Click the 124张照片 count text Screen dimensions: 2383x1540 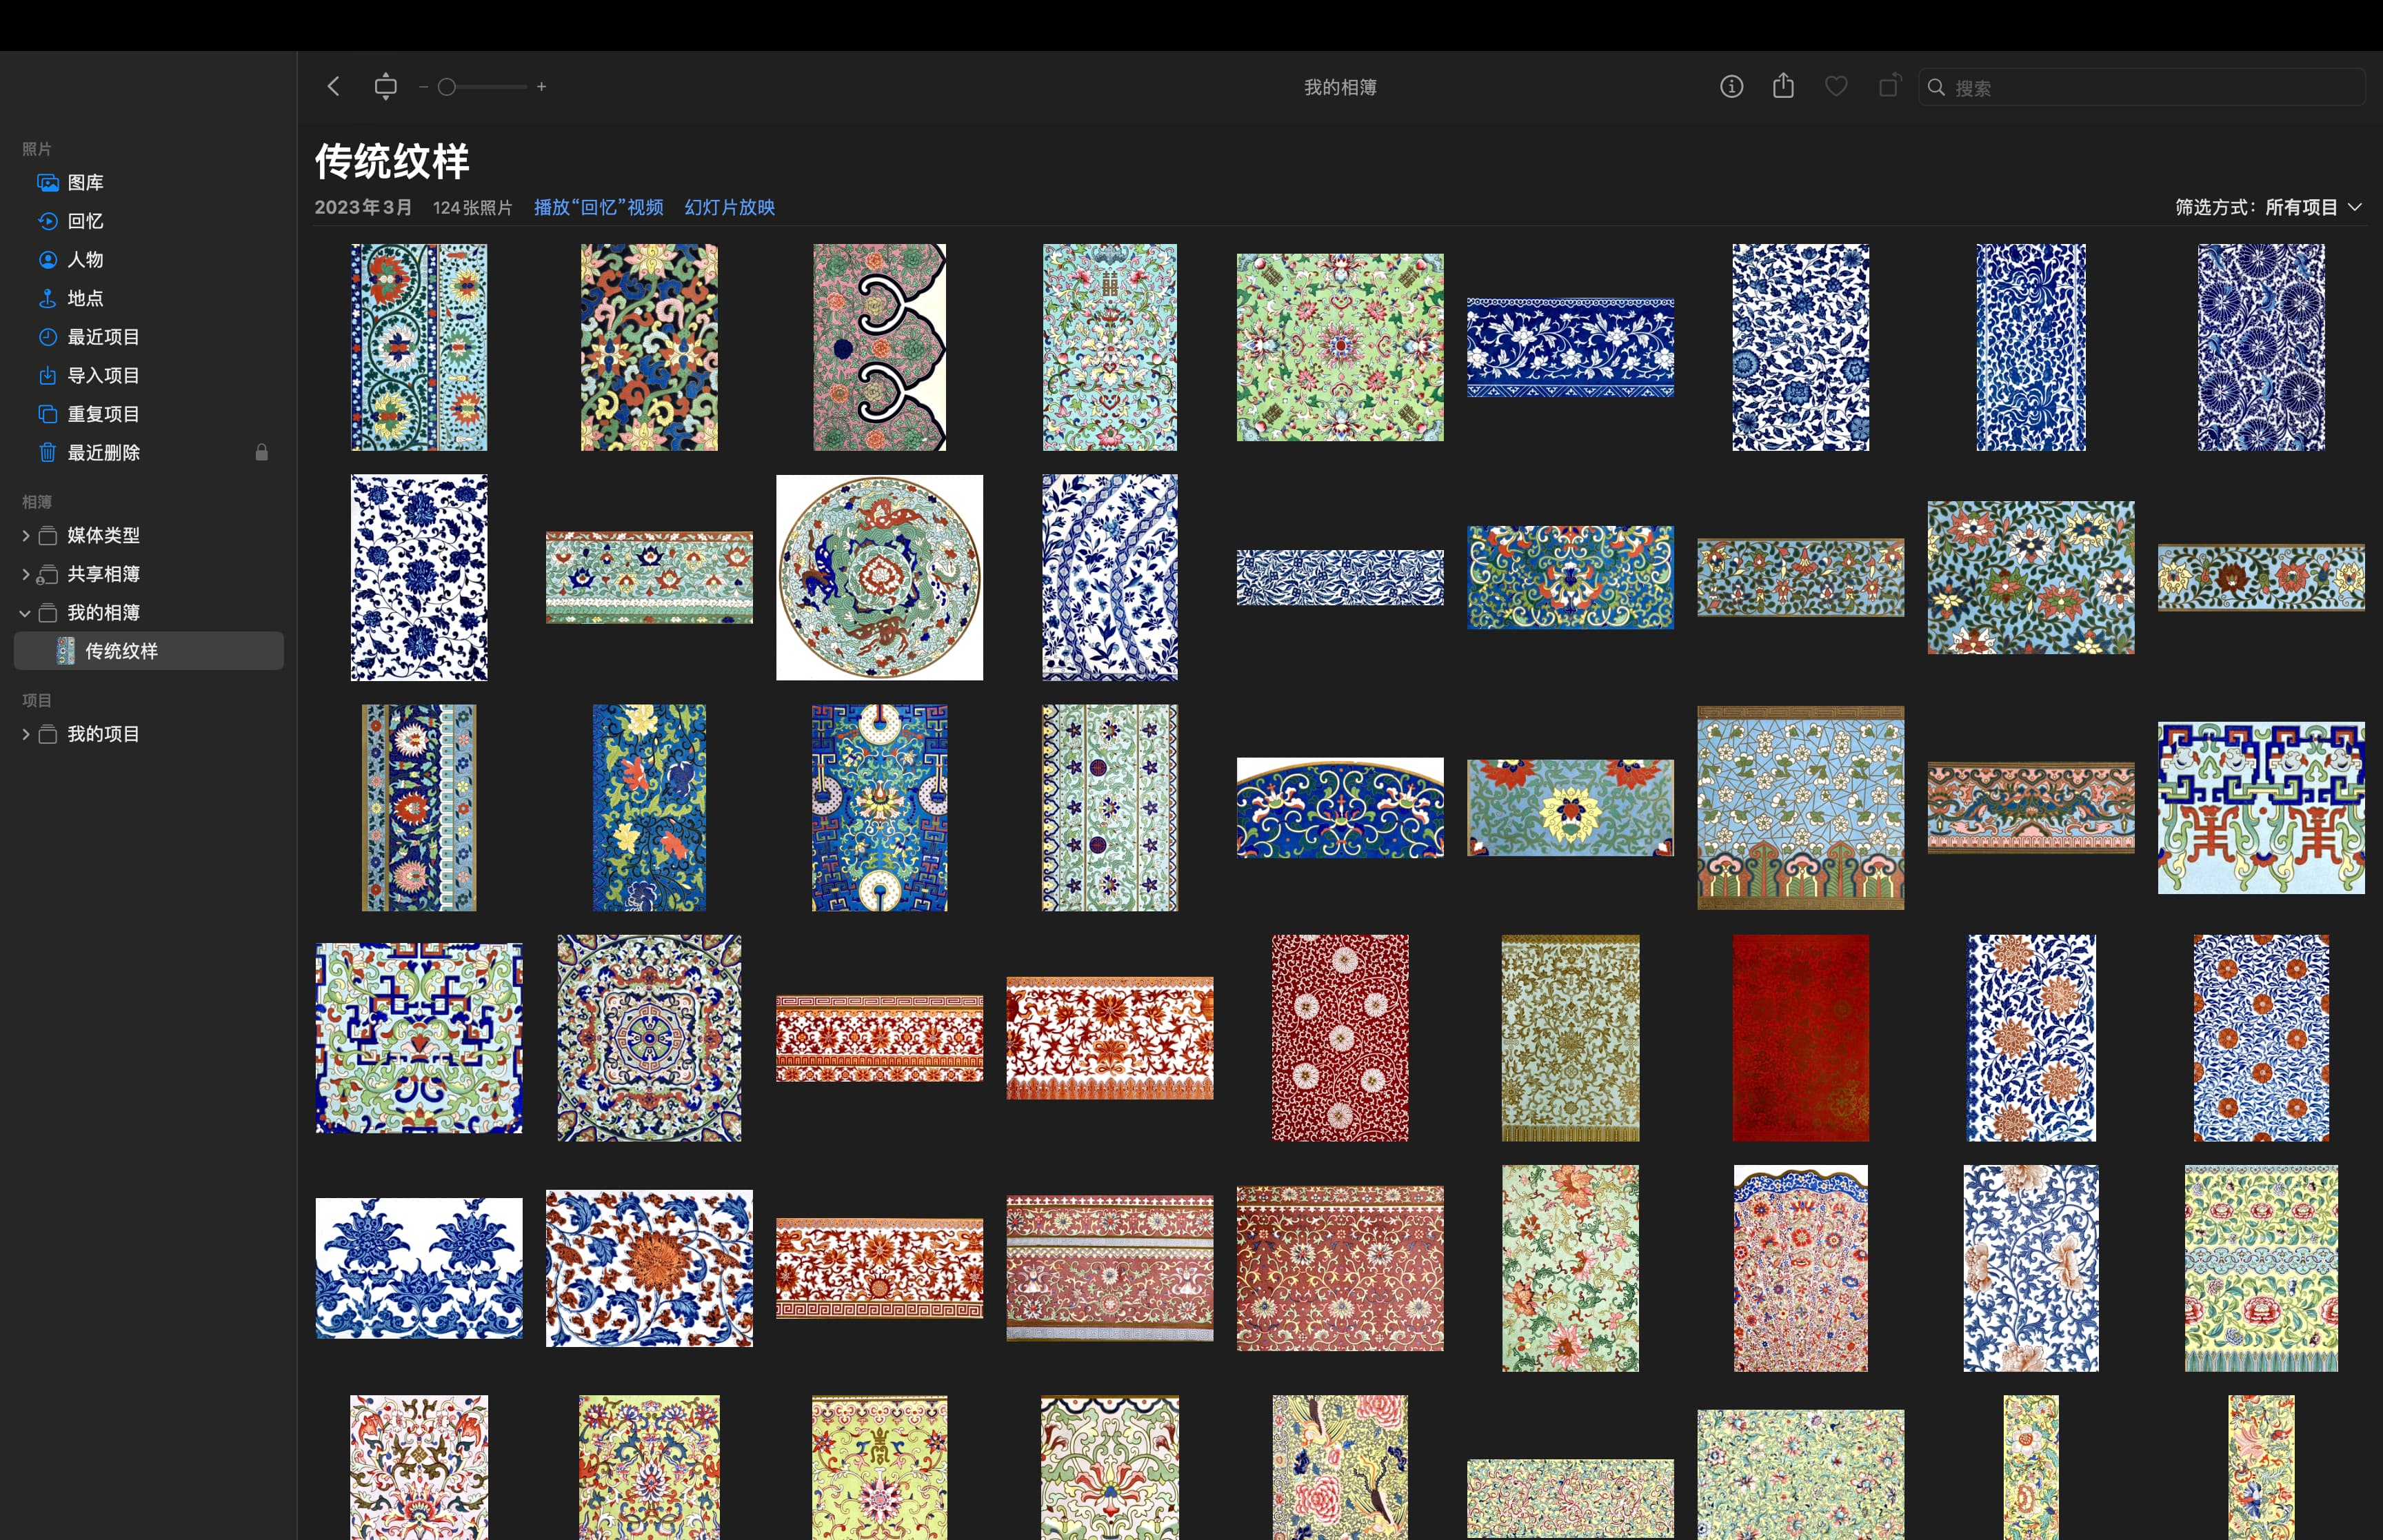[472, 208]
